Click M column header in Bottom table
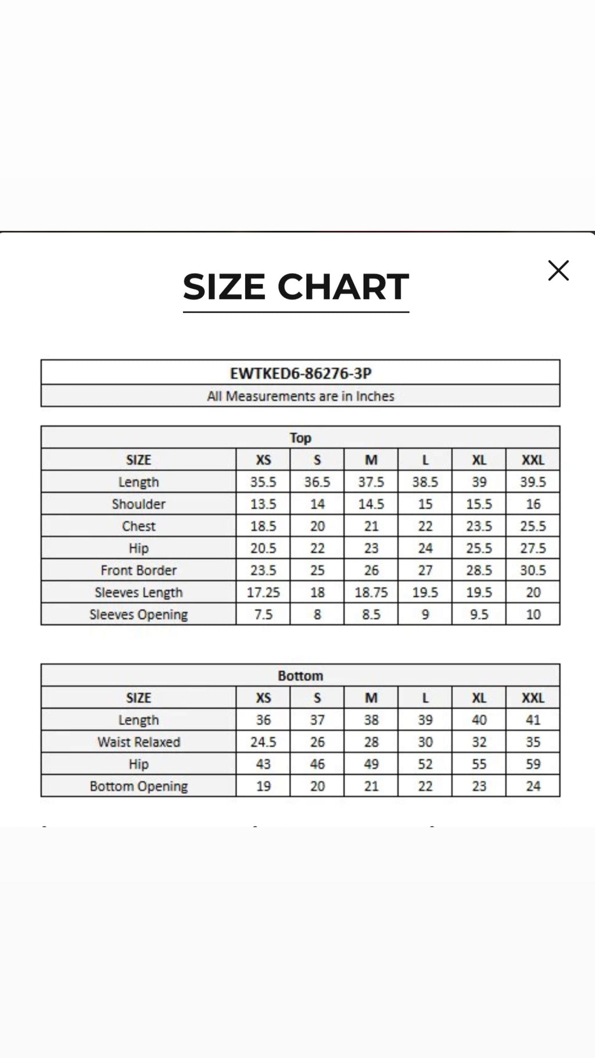Viewport: 595px width, 1058px height. click(371, 698)
